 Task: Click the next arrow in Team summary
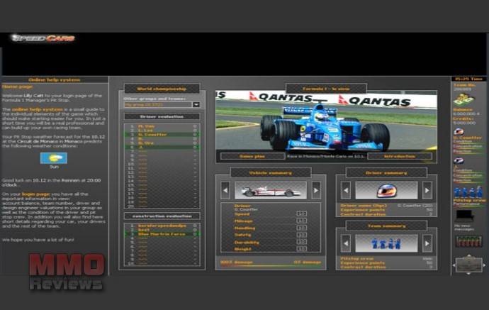coord(427,243)
